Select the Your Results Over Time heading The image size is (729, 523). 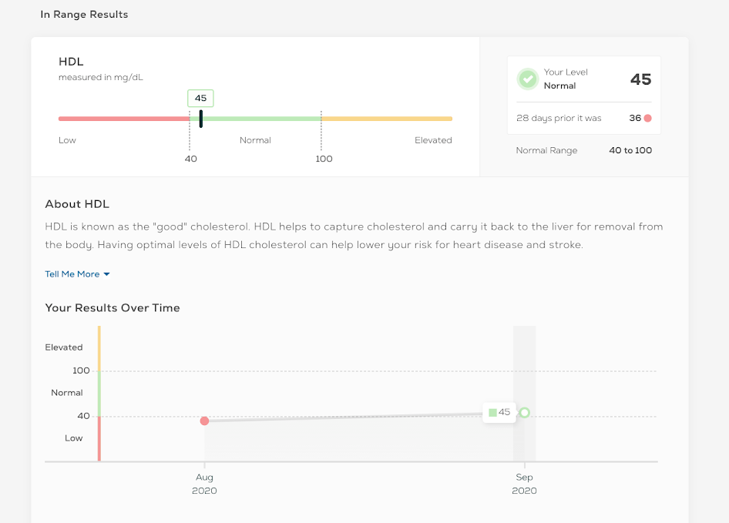[113, 307]
